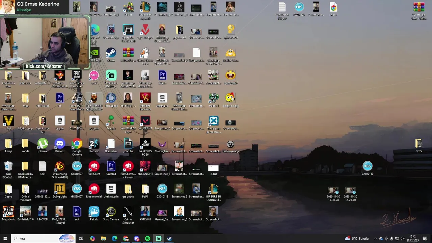Viewport: 432px width, 243px height.
Task: Select the Battlefield 6 desktop icon
Action: (26, 213)
